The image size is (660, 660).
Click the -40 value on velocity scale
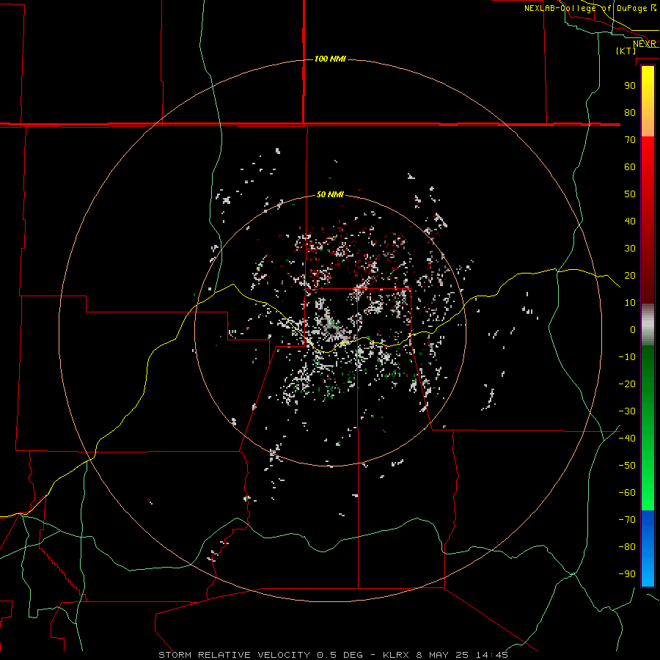[627, 439]
